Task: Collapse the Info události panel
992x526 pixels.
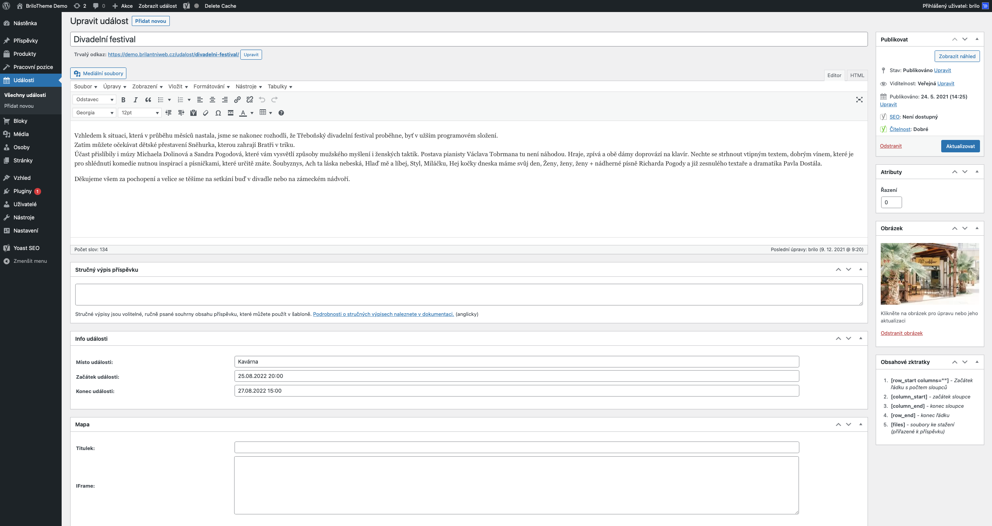Action: coord(861,338)
